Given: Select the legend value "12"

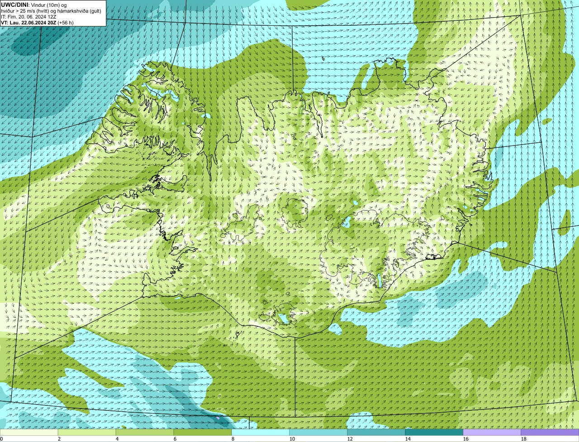Looking at the screenshot, I should tap(350, 439).
